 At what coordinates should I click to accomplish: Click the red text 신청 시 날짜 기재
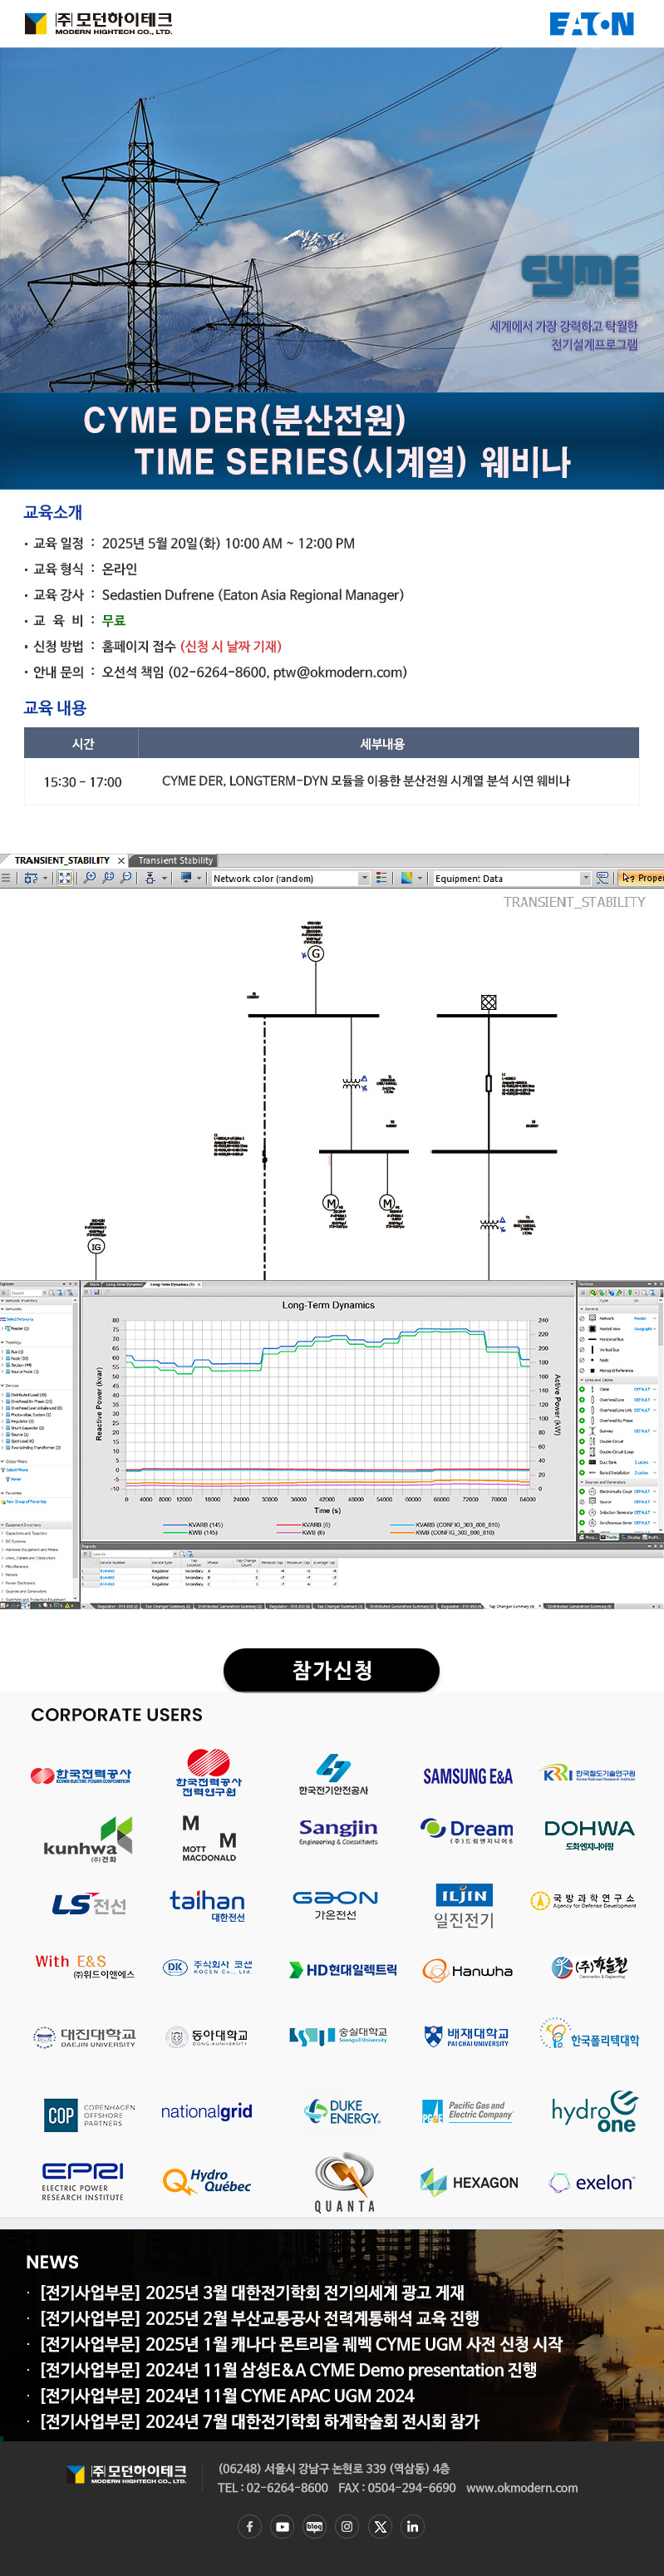(231, 646)
